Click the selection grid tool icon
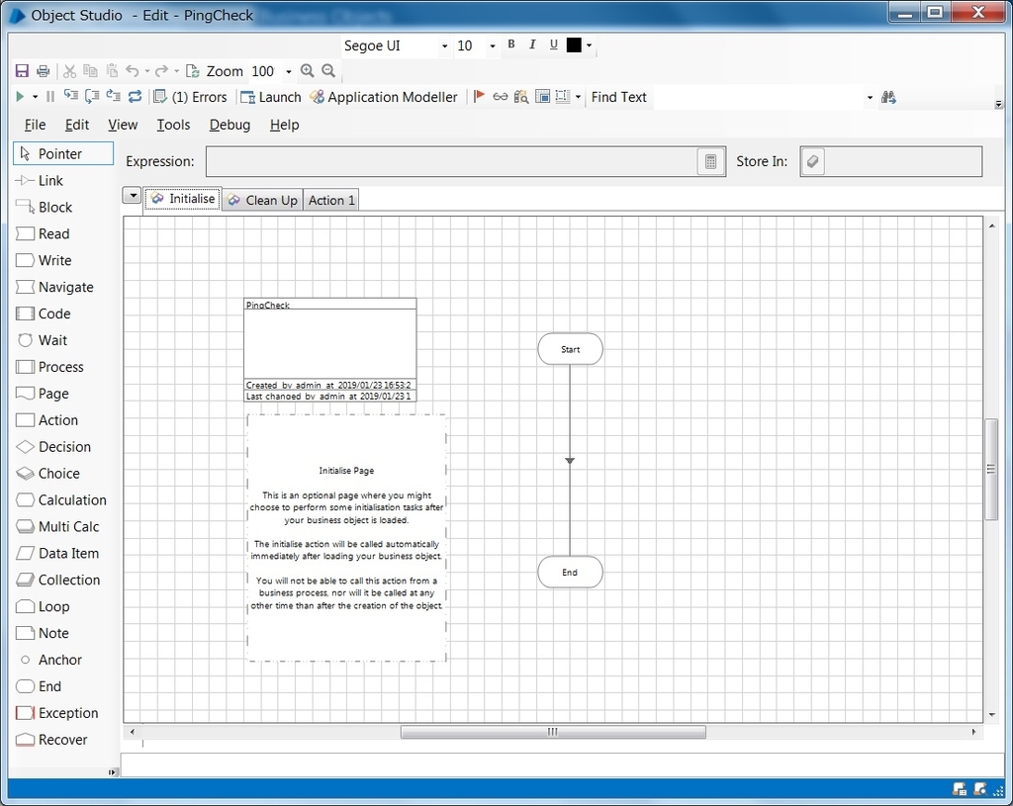 tap(563, 97)
